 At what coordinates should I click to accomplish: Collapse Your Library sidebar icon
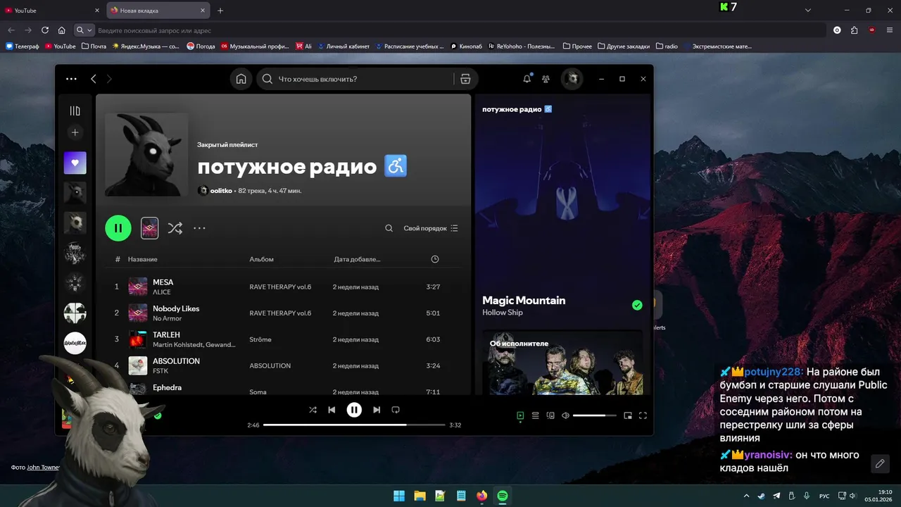tap(75, 111)
